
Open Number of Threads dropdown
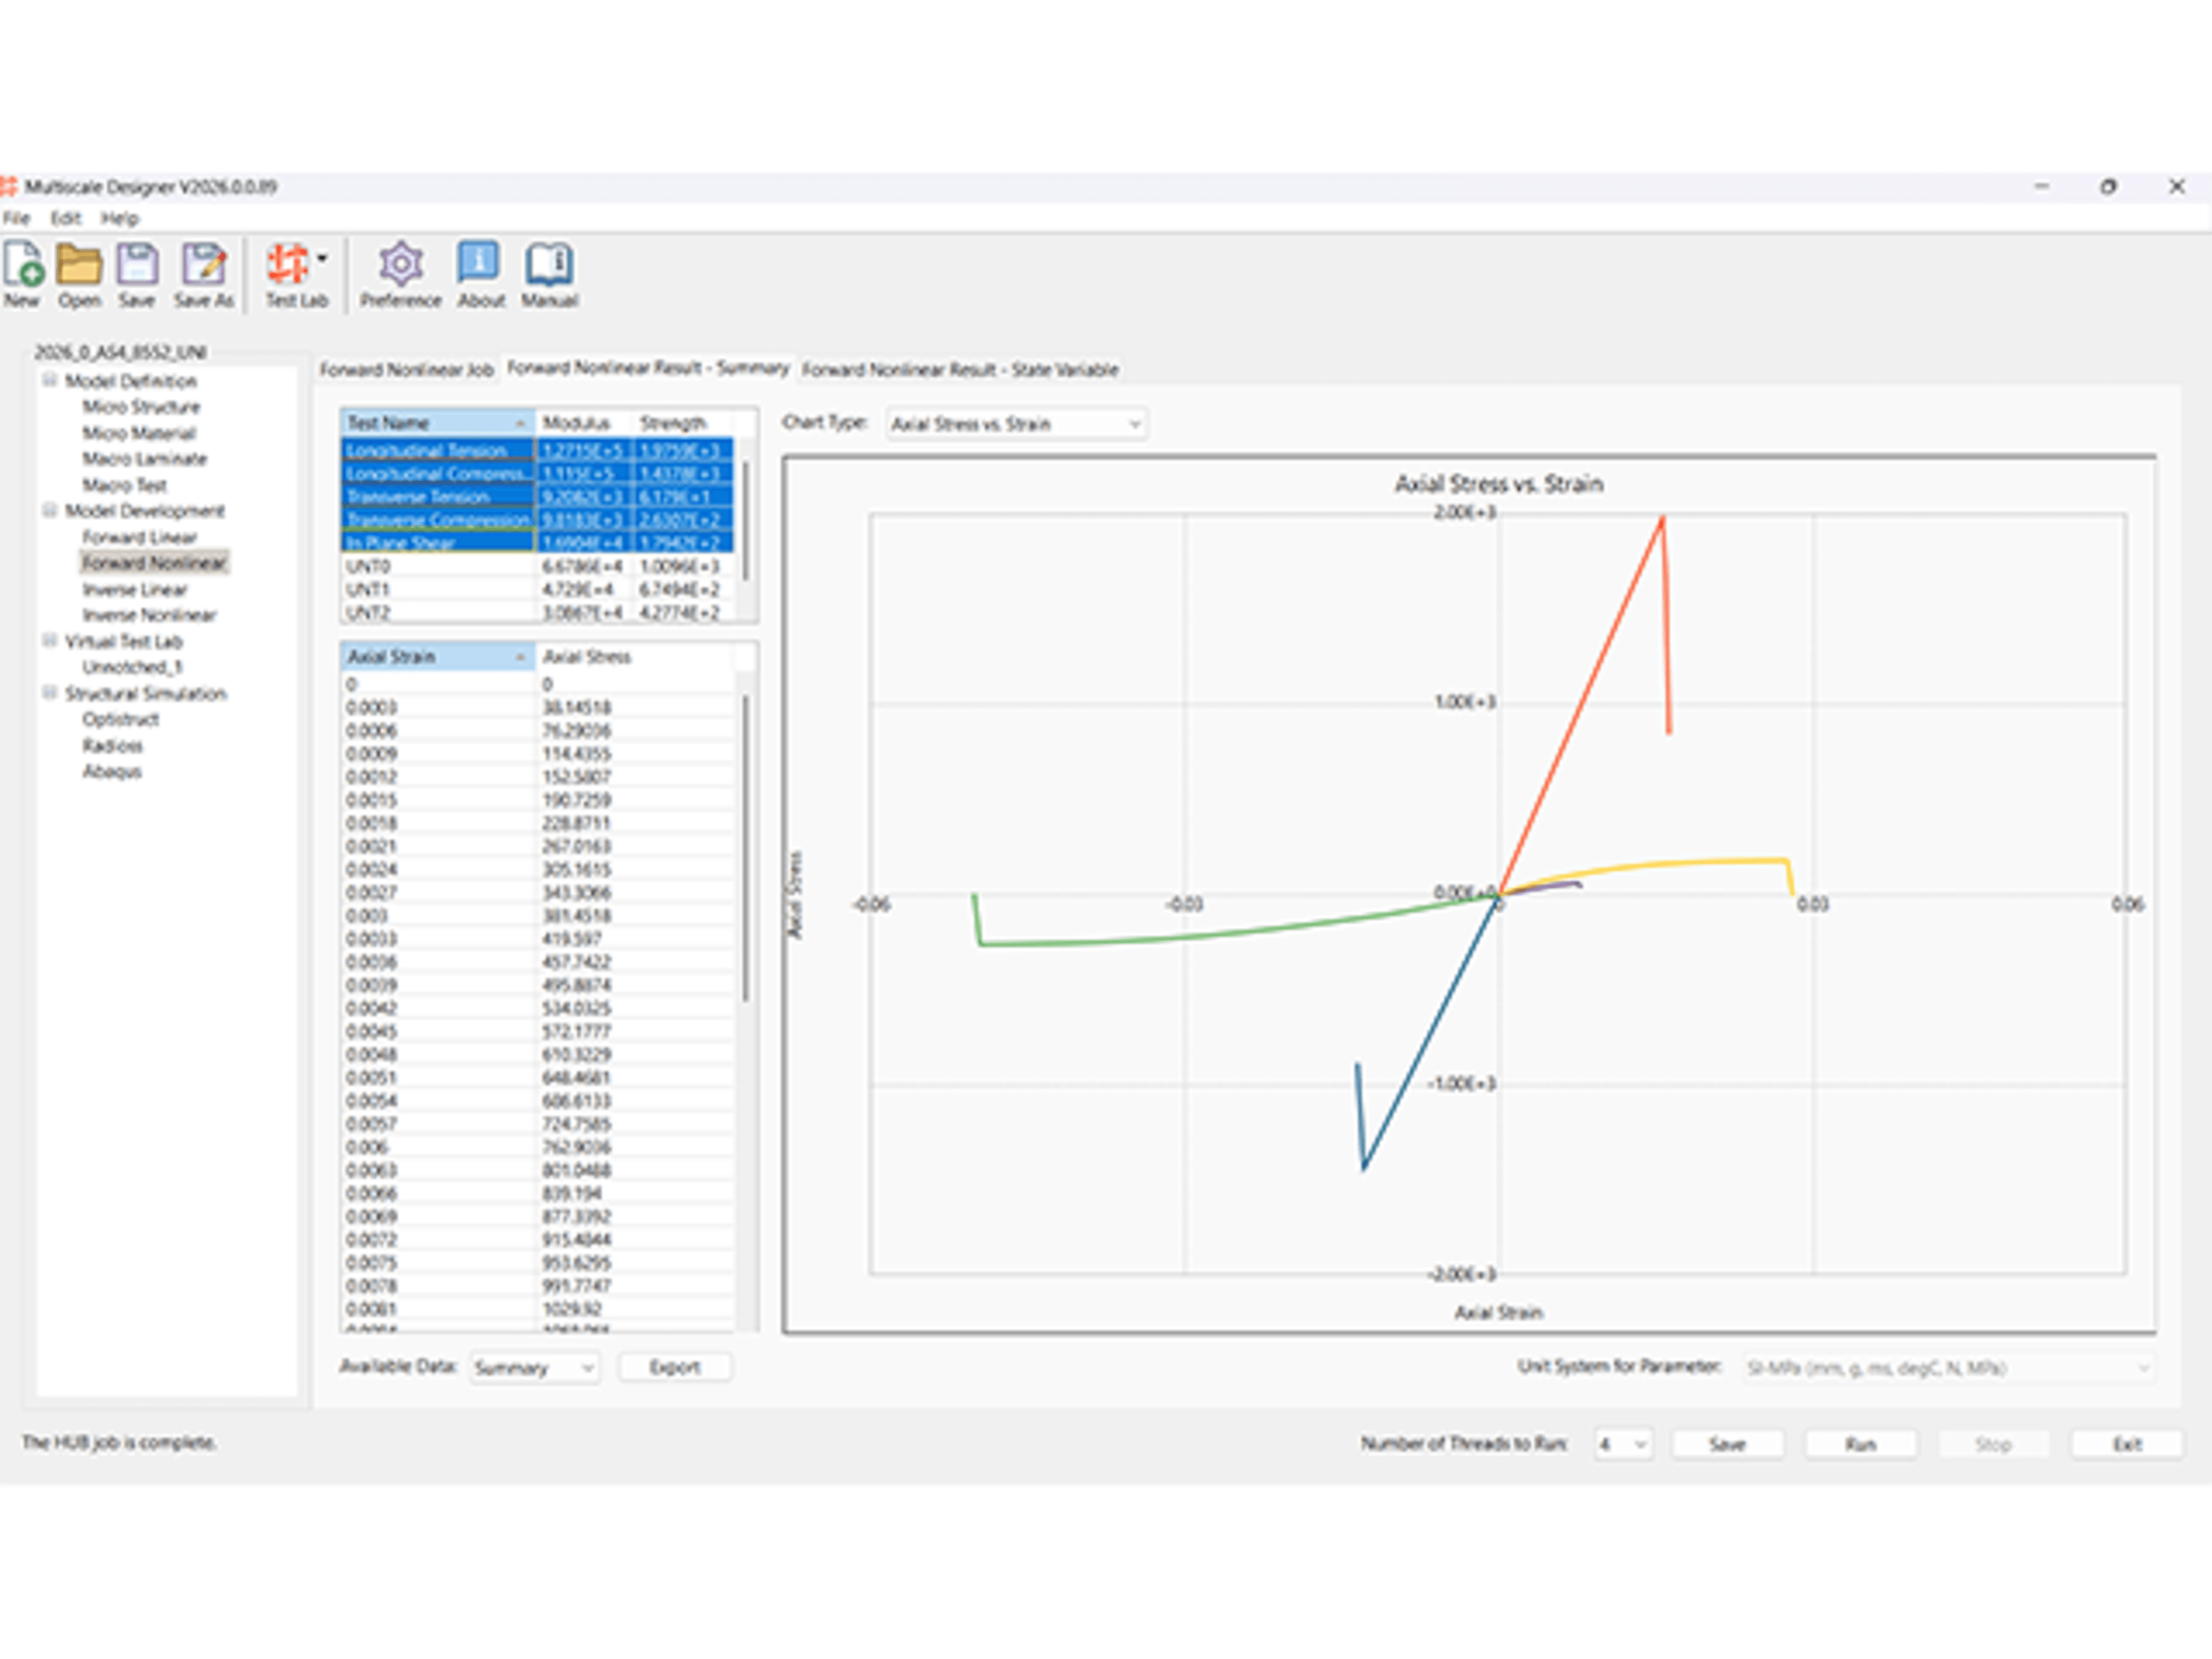pyautogui.click(x=1623, y=1444)
